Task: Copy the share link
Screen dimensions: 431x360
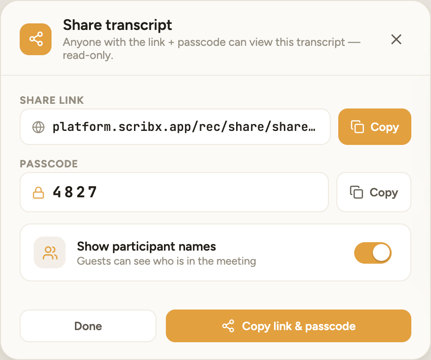Action: pyautogui.click(x=375, y=127)
